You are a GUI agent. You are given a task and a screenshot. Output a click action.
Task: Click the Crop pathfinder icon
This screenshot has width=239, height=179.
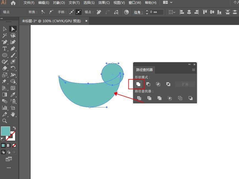click(170, 98)
